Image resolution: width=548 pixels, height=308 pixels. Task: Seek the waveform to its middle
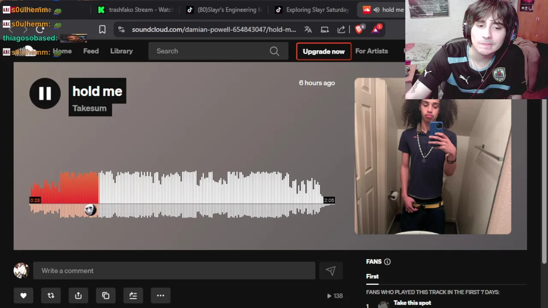[x=182, y=195]
